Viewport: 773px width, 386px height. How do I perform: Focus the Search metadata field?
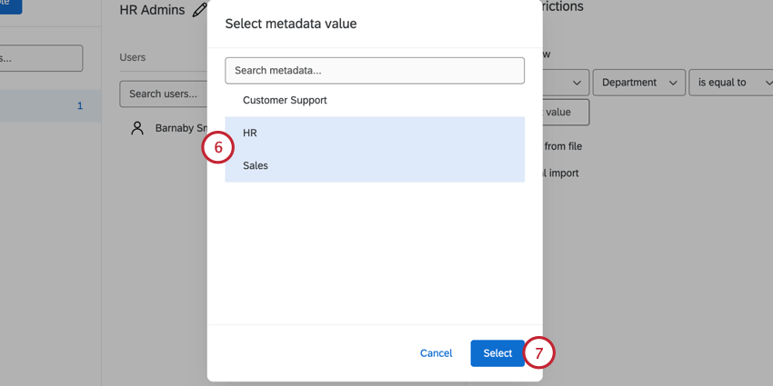[375, 70]
